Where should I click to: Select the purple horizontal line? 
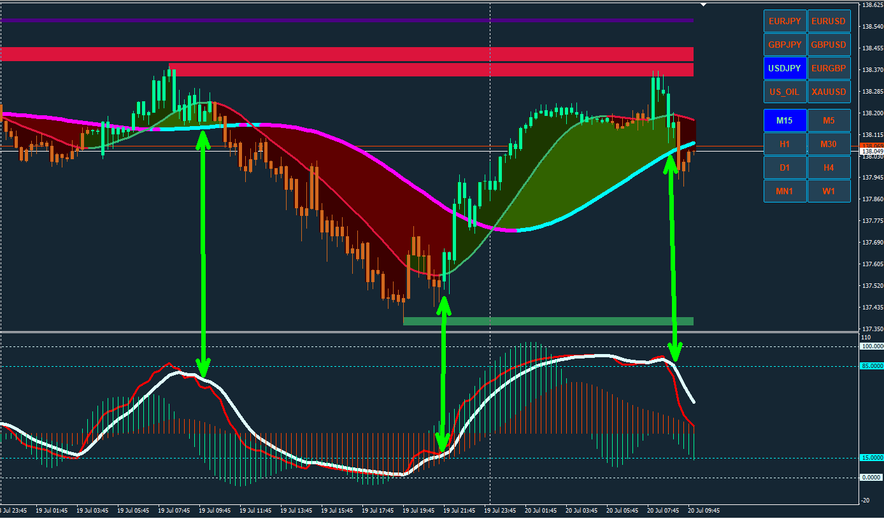[346, 20]
